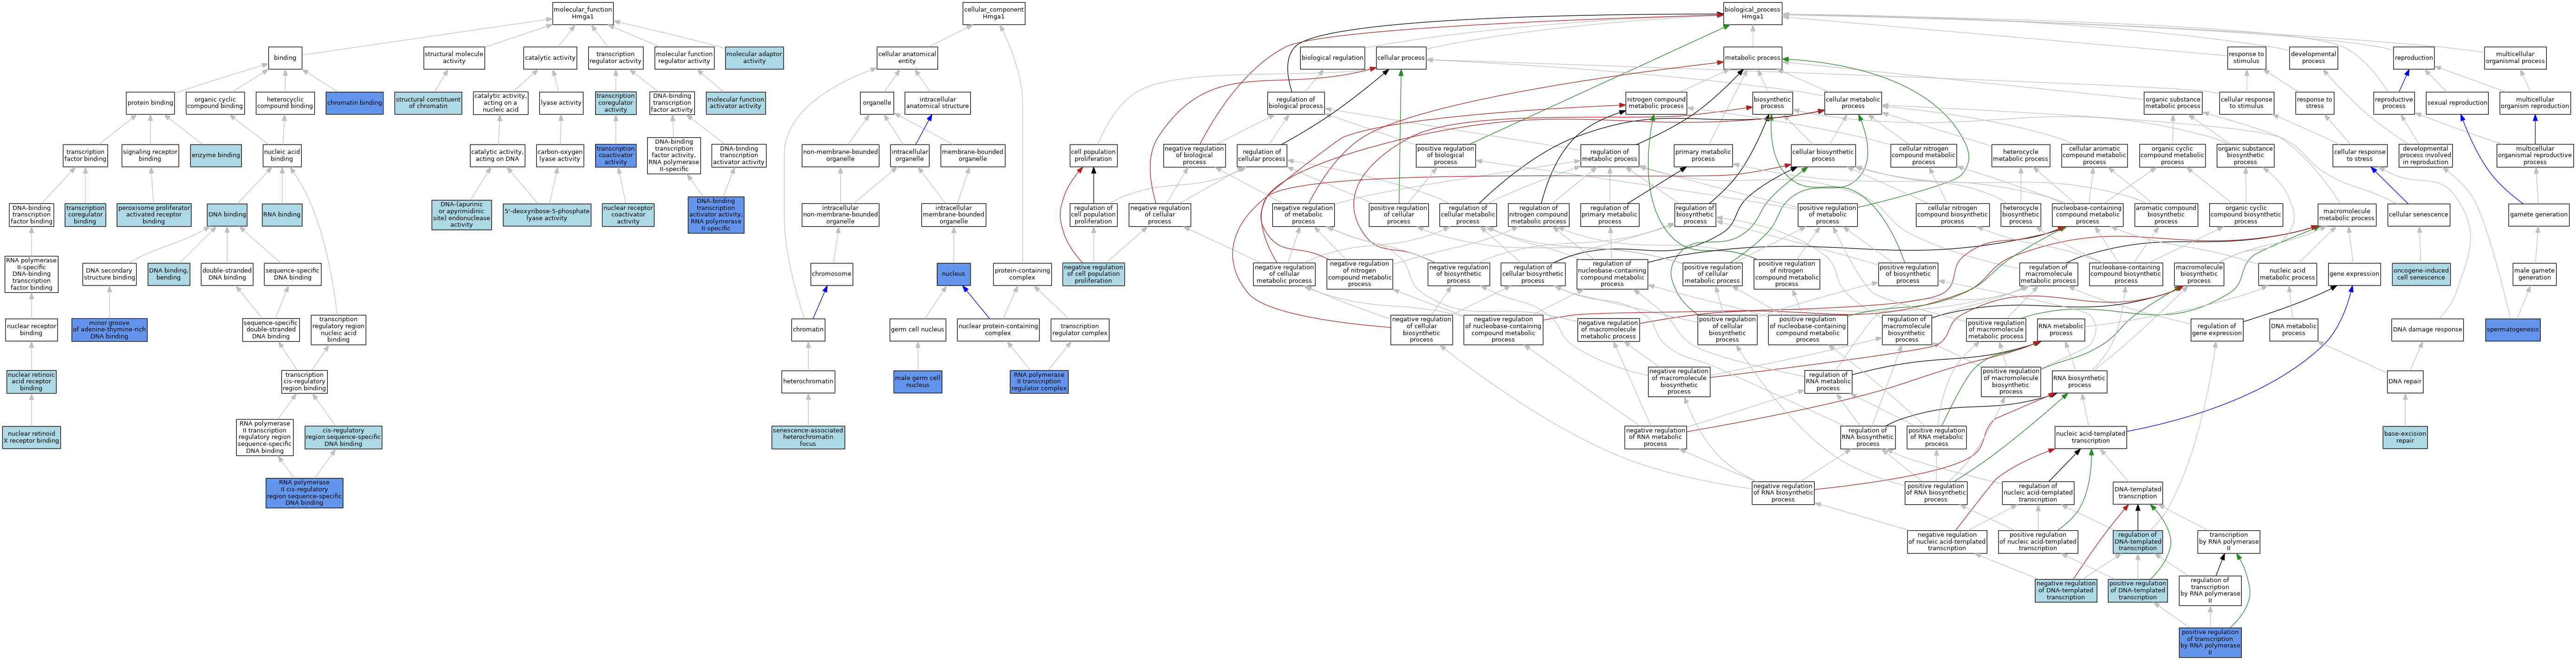Select the DNA damage response node
This screenshot has height=660, width=2576.
click(x=2428, y=330)
